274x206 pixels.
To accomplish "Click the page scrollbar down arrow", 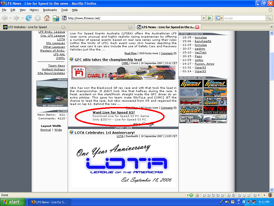I will (272, 190).
